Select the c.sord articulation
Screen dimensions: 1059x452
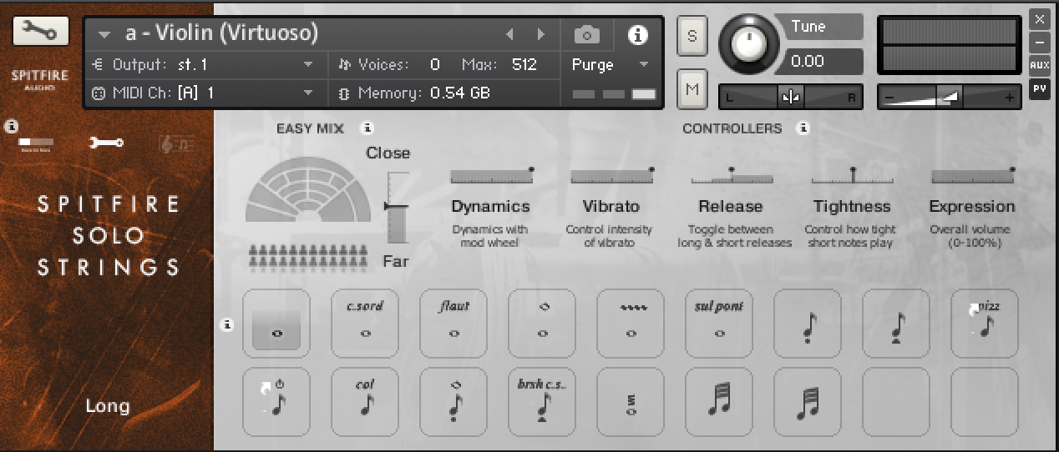coord(365,324)
